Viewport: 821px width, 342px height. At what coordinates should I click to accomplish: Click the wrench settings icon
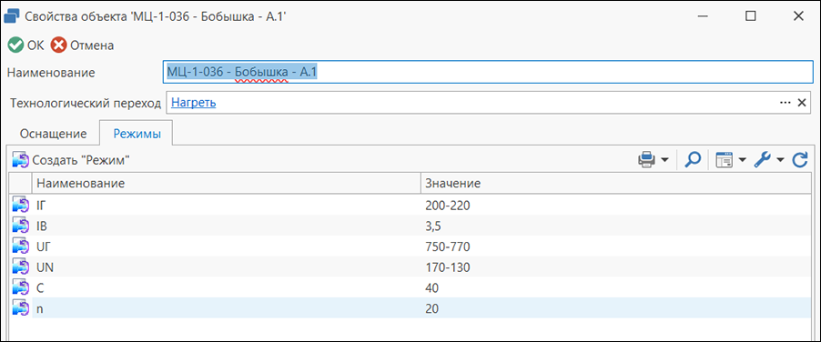point(762,160)
